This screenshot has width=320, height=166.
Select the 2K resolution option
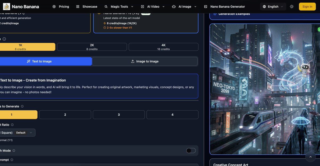click(92, 47)
